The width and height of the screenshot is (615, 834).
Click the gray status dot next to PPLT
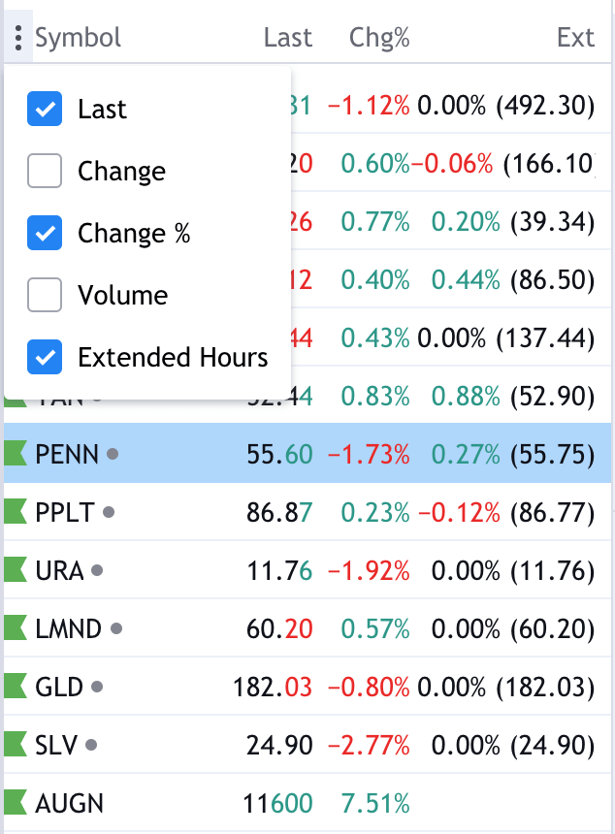109,512
